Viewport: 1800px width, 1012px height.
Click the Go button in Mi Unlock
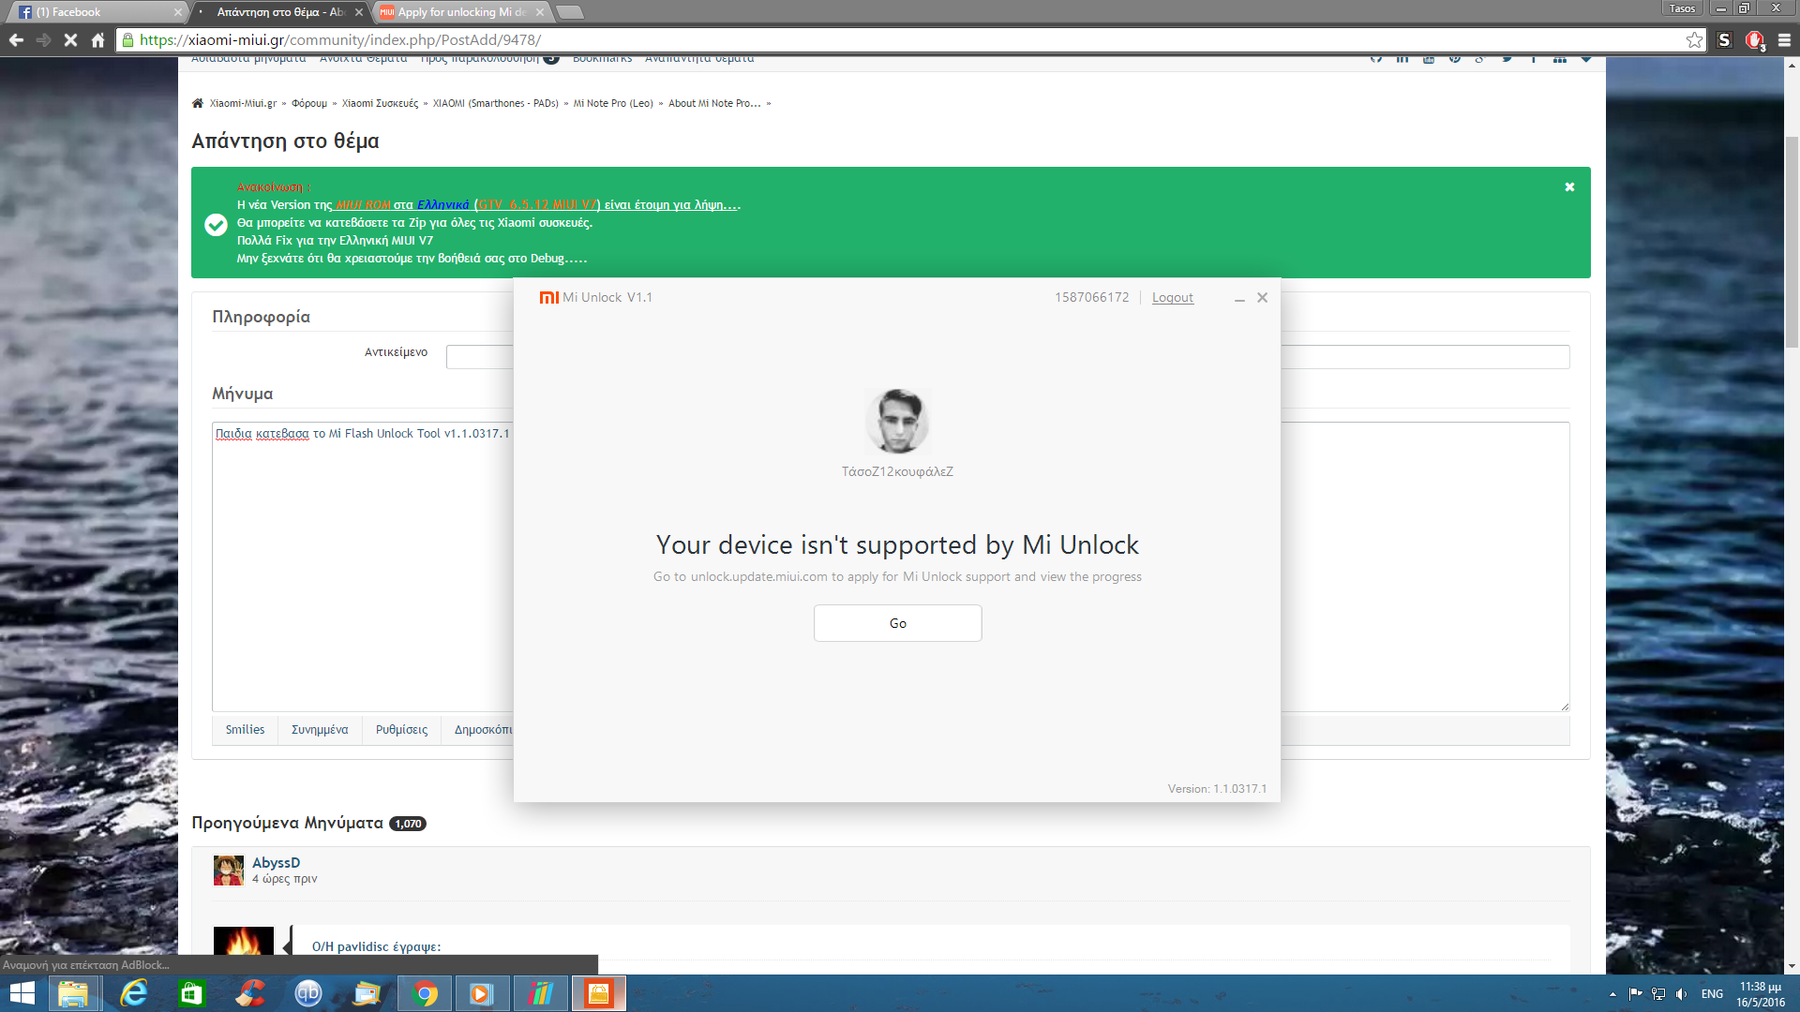click(x=897, y=623)
